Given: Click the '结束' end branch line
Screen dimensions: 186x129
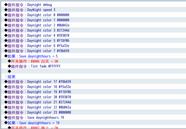Looking at the screenshot, I should [94, 76].
